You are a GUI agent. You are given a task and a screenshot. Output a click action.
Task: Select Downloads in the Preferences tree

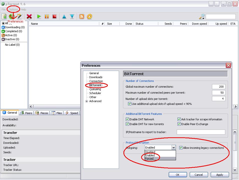pyautogui.click(x=96, y=77)
